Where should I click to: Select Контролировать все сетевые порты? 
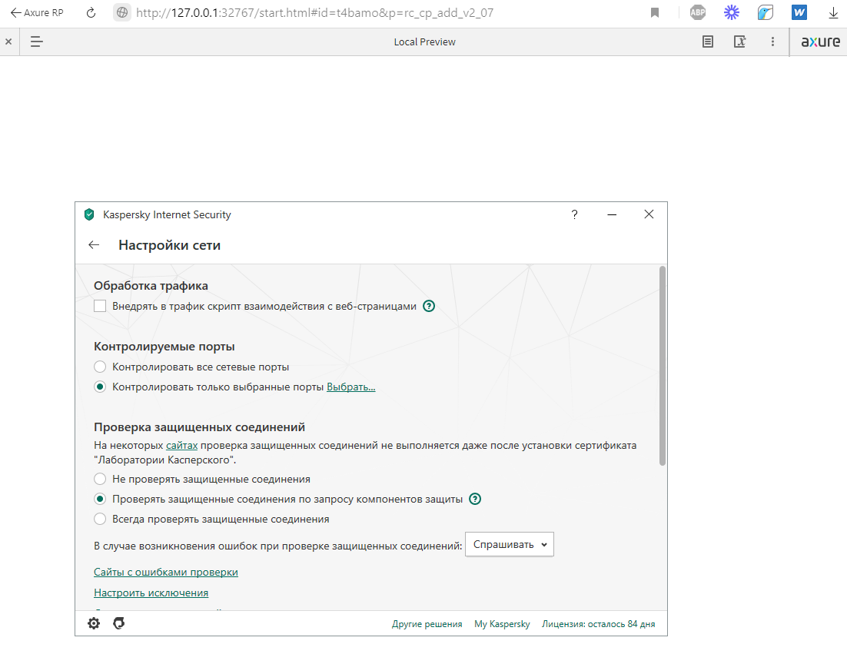(100, 367)
